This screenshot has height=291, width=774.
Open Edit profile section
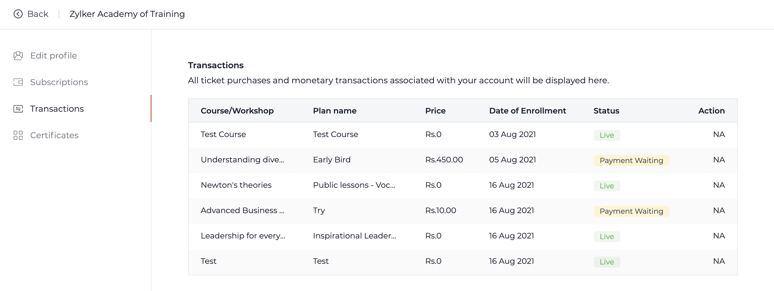point(54,56)
